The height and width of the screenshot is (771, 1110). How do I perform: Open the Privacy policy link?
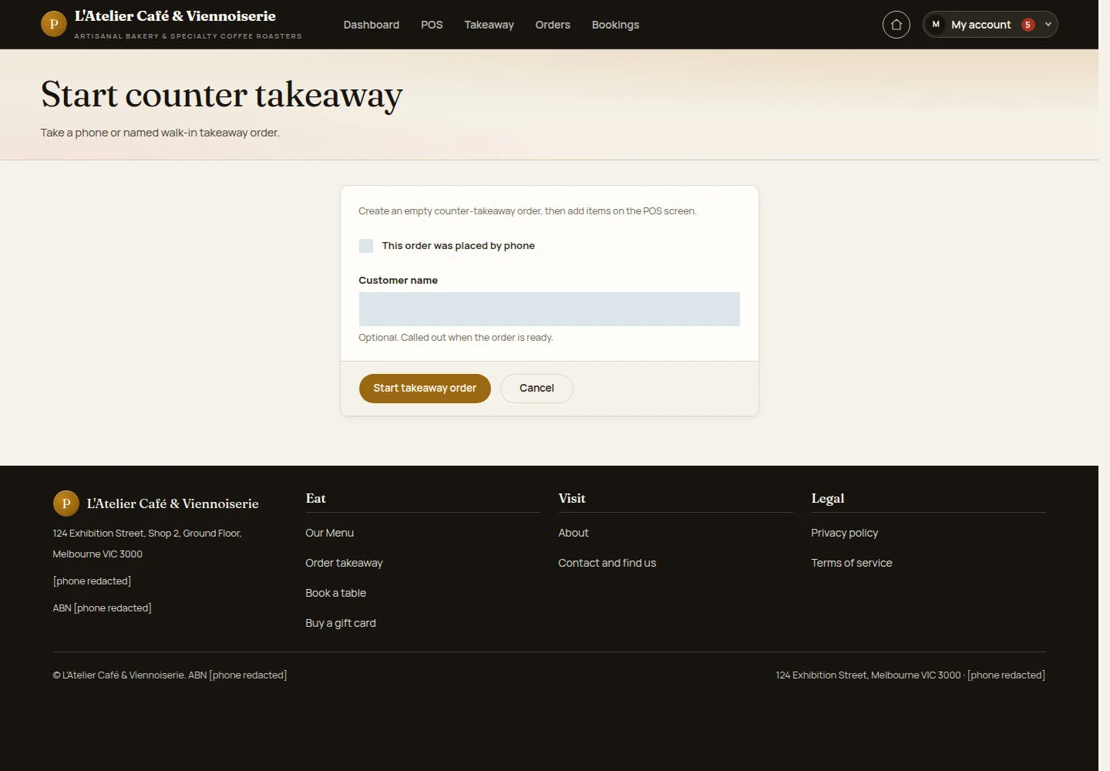tap(844, 533)
